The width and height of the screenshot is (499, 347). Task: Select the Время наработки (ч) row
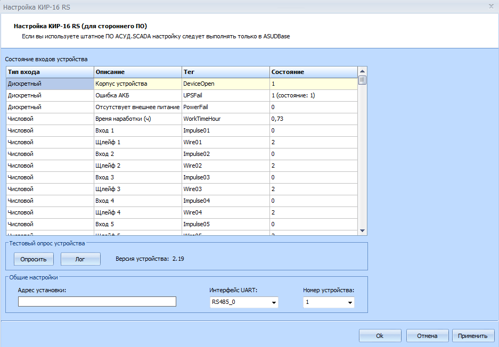[137, 119]
